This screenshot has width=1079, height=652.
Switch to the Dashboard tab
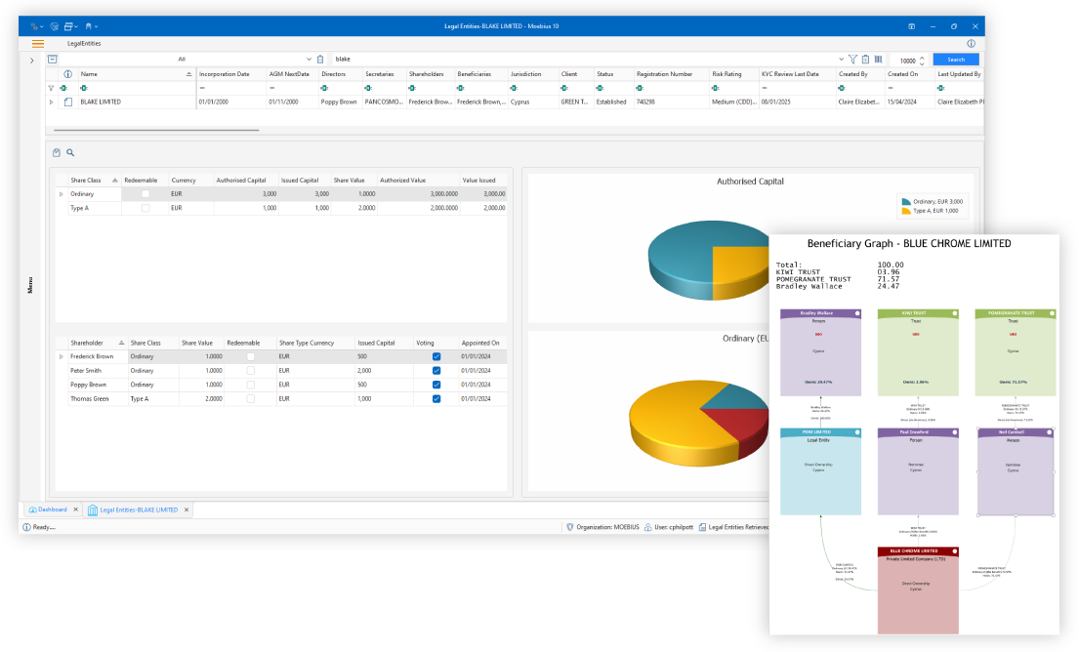point(53,509)
